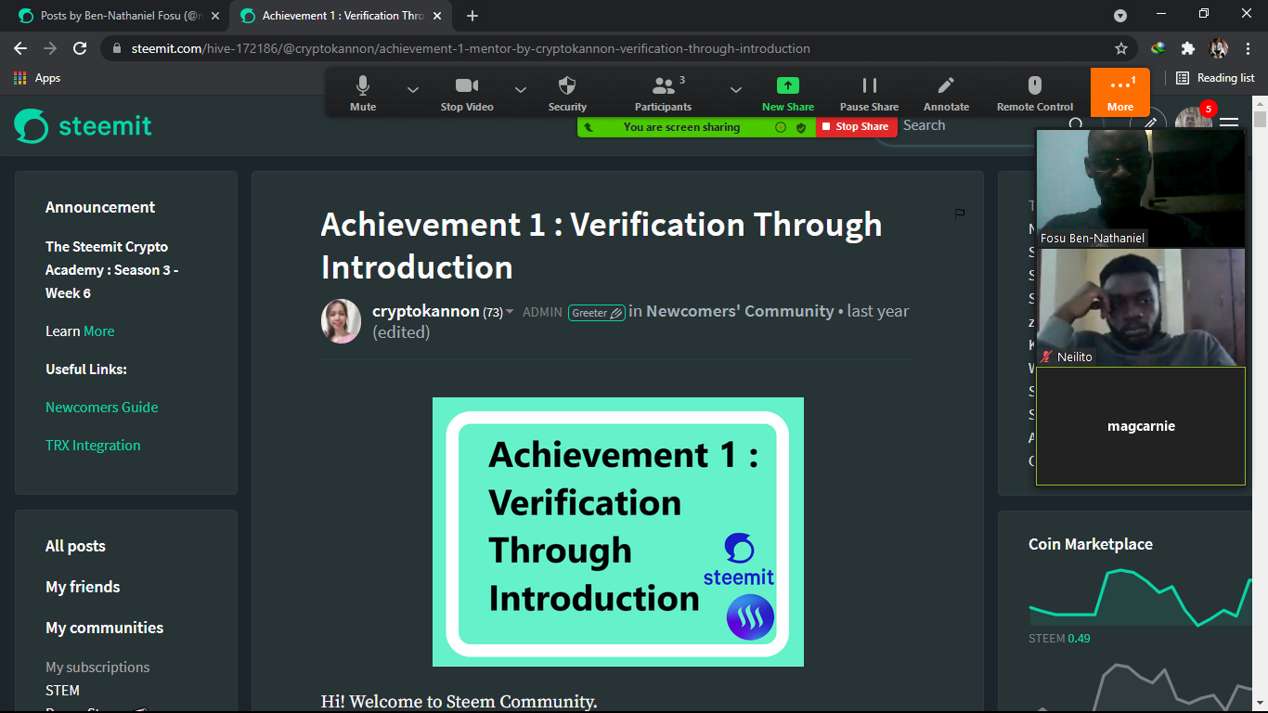Pause the screen share
The width and height of the screenshot is (1268, 713).
(869, 93)
